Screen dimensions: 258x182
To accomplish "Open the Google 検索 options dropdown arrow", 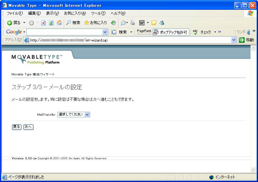I will click(x=131, y=32).
